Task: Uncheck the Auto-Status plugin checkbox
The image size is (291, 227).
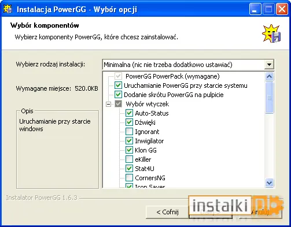Action: tap(129, 113)
